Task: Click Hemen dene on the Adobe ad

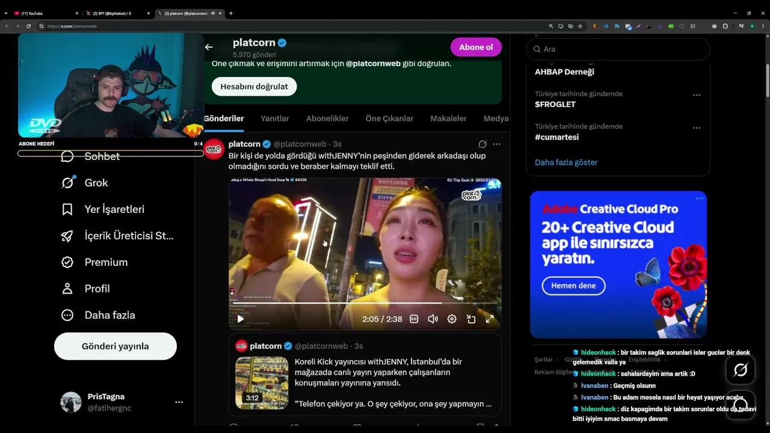Action: click(x=573, y=286)
